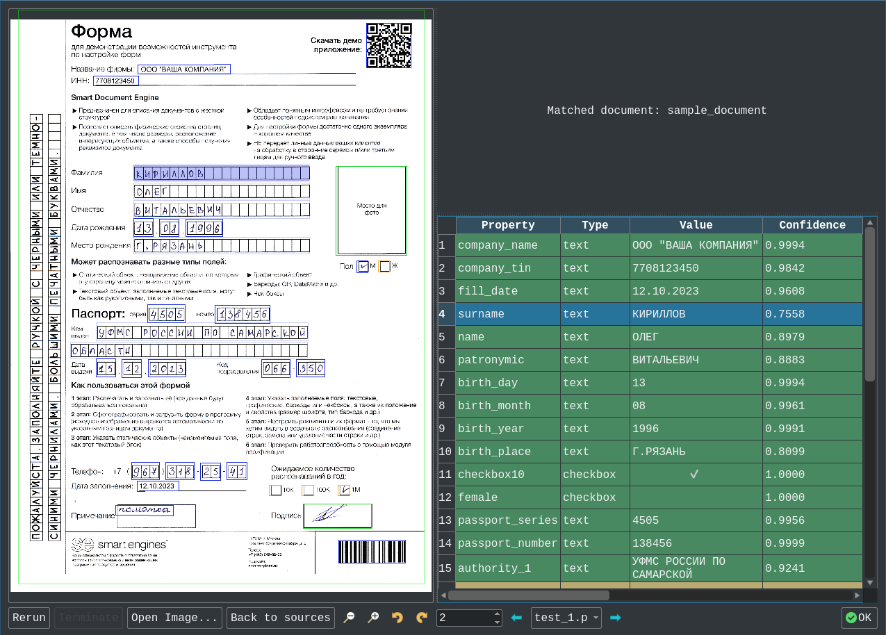886x635 pixels.
Task: Click the Confidence column header
Action: (x=812, y=225)
